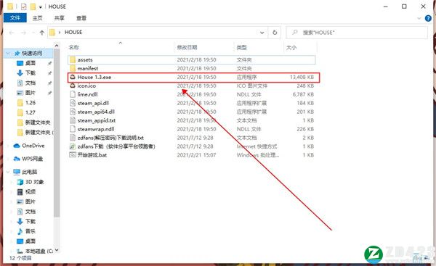436x266 pixels.
Task: Click the 2021/2/21 15:07 date cell
Action: (x=197, y=155)
